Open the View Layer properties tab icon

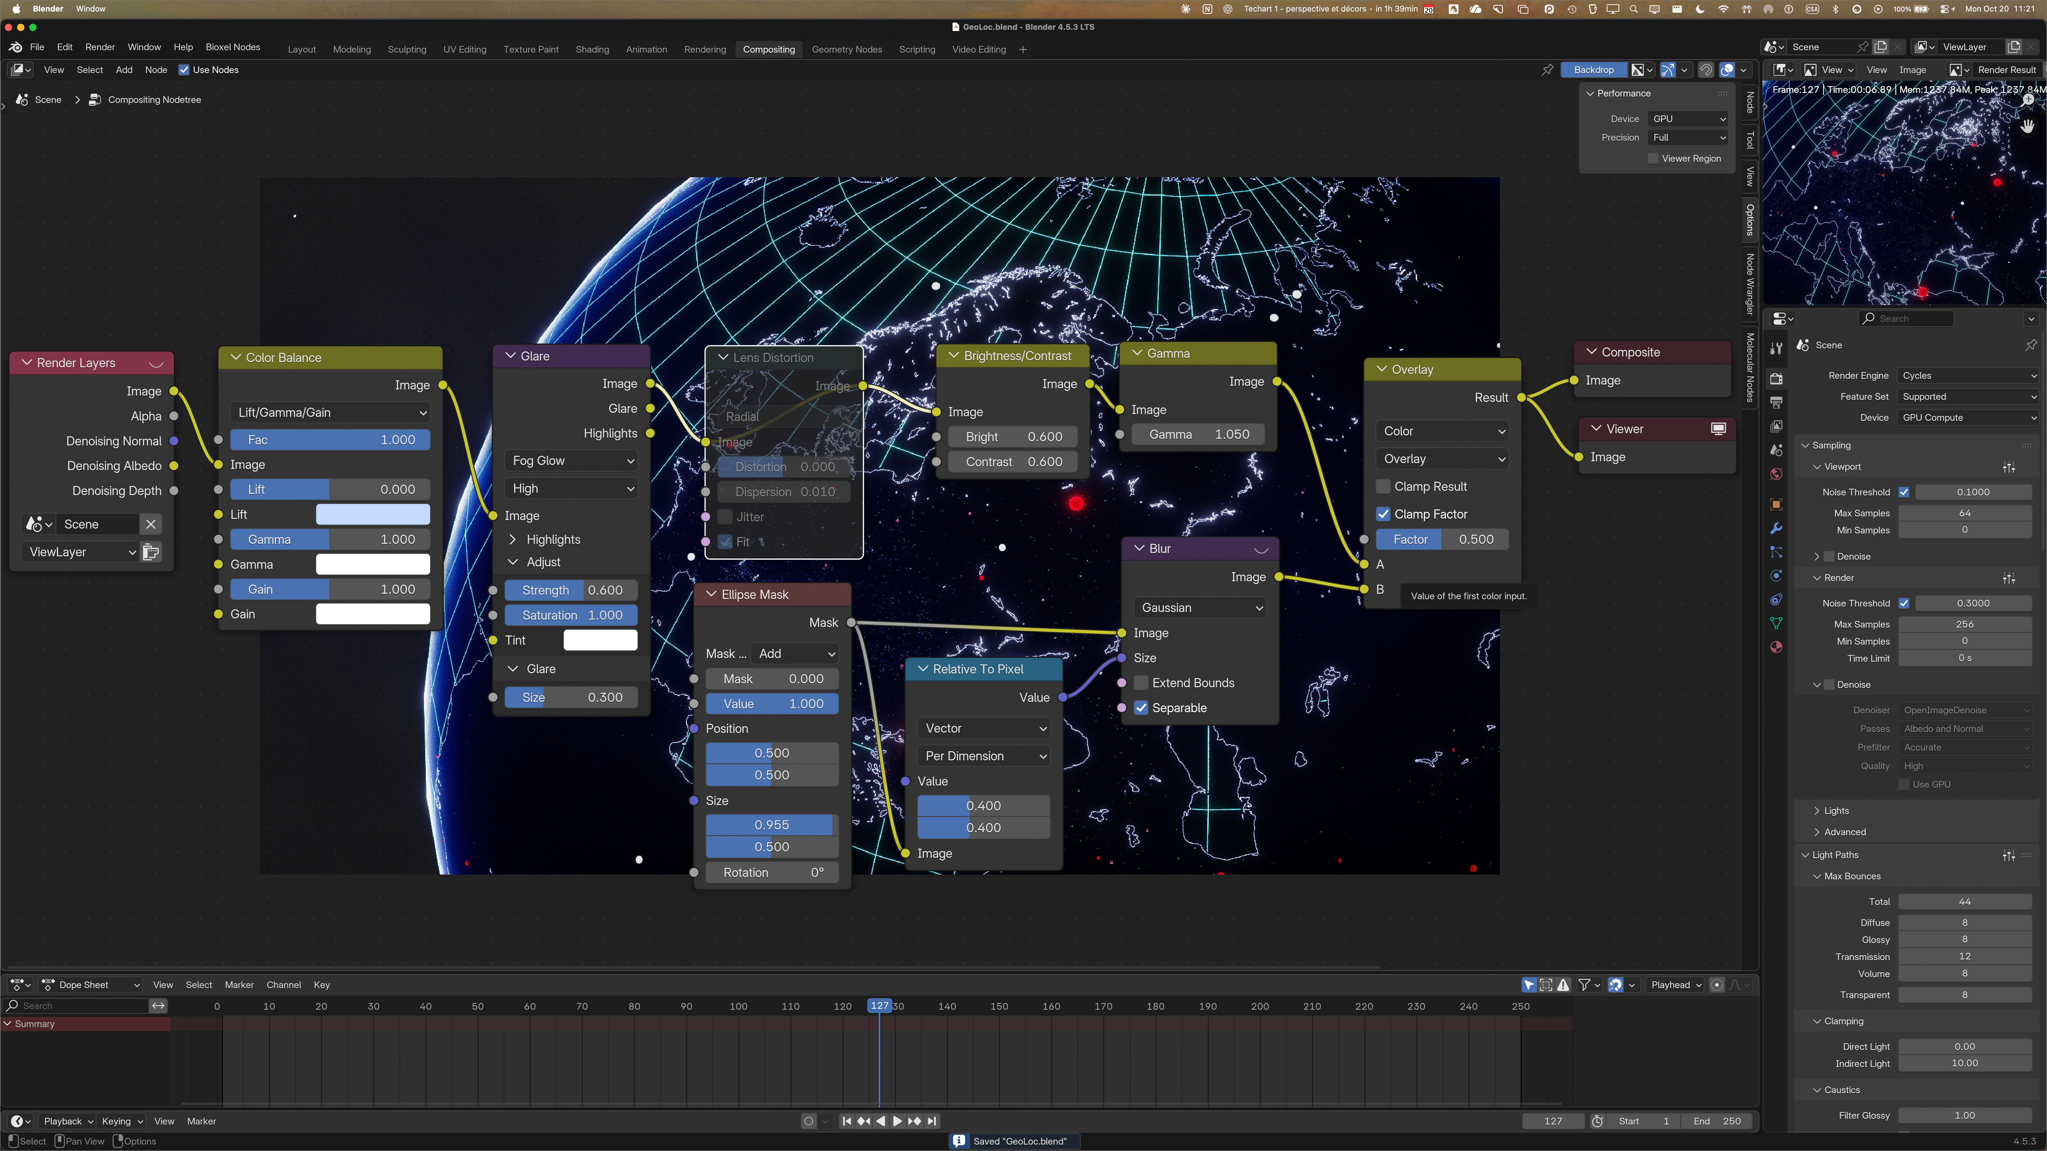[1776, 427]
